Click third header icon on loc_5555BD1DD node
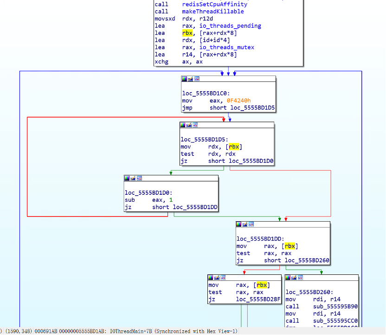This screenshot has width=386, height=335. click(x=251, y=224)
